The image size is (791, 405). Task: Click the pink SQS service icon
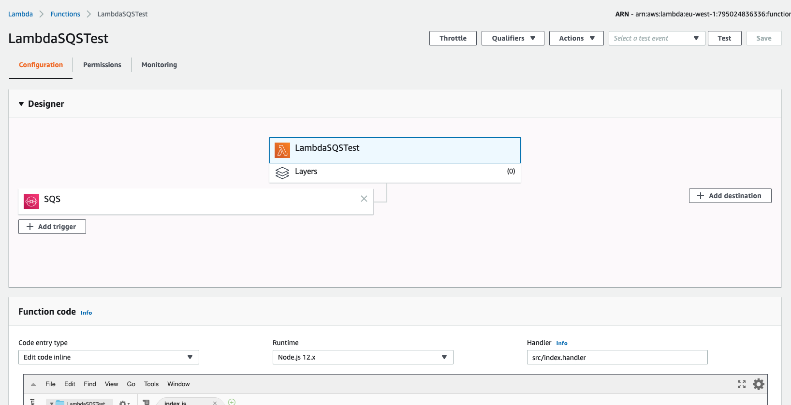point(31,202)
